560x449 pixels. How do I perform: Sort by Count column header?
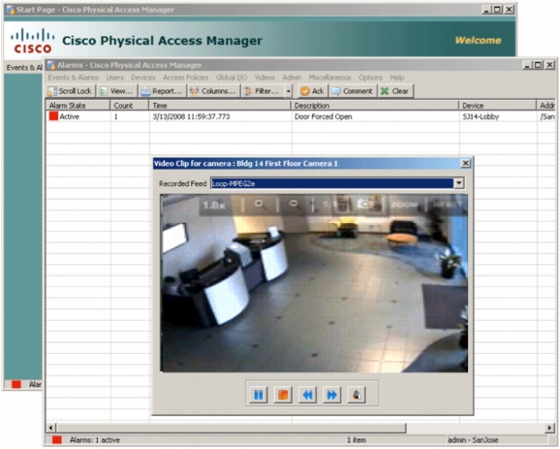130,106
